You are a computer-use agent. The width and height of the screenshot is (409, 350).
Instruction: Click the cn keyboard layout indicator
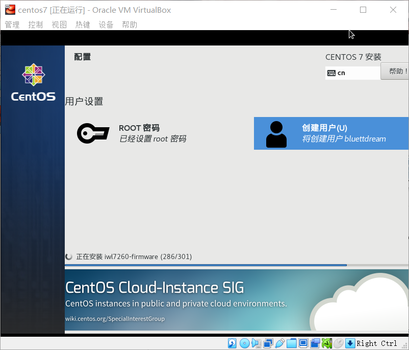point(352,73)
